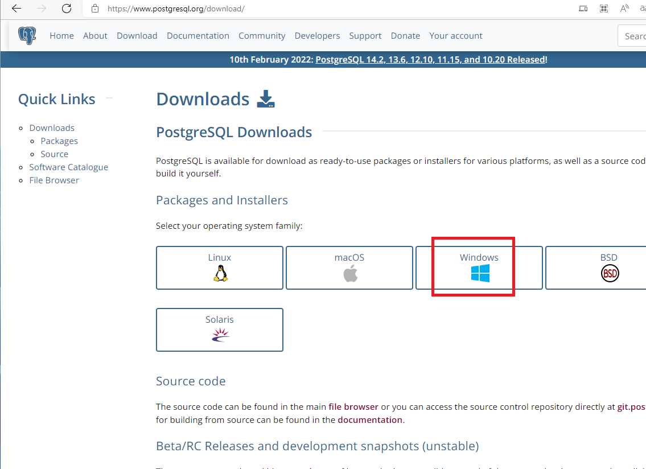Select the Solaris operating system button
646x469 pixels.
(220, 330)
